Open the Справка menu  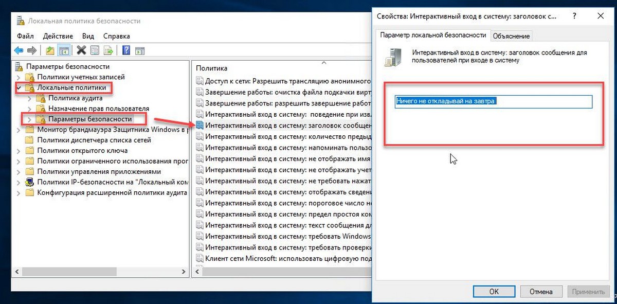117,36
